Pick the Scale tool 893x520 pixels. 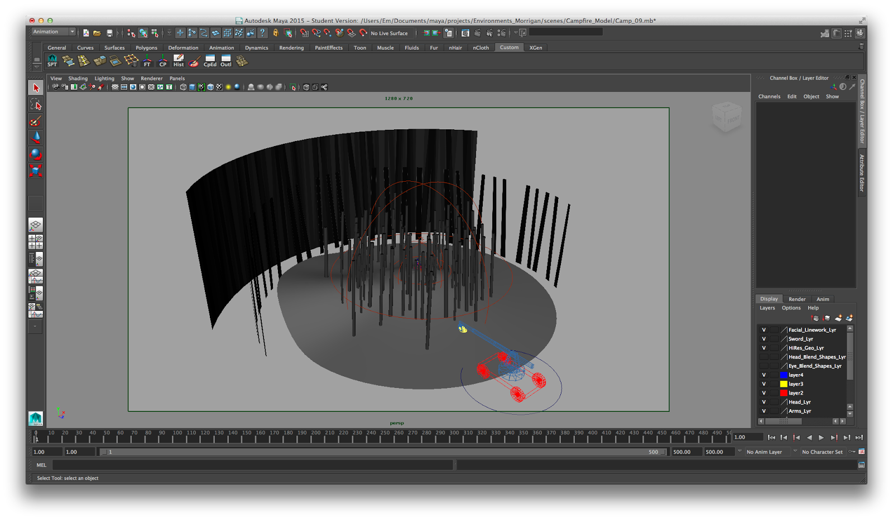click(36, 171)
